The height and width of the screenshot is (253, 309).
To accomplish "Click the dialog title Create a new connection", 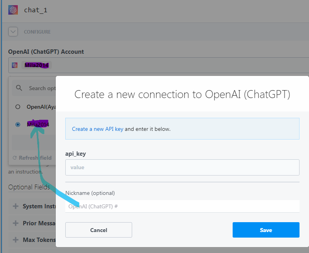I will 182,94.
